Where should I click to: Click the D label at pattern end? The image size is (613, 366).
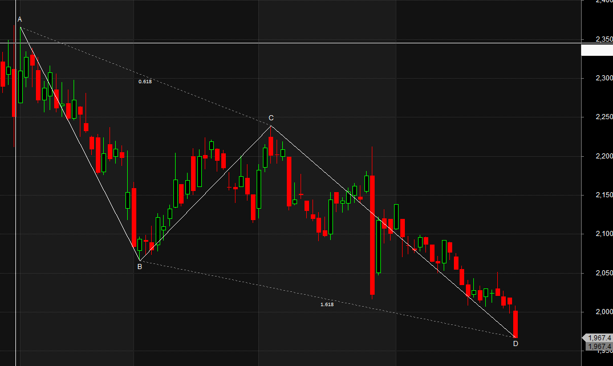click(x=515, y=344)
